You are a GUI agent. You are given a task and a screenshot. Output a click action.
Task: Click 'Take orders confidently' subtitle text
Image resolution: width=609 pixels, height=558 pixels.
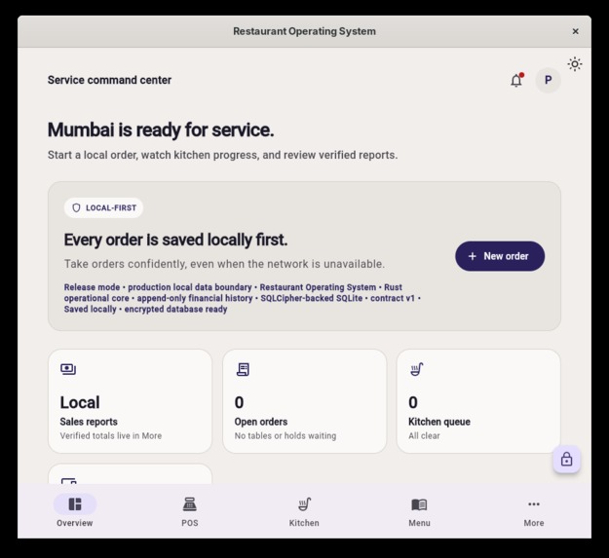224,264
